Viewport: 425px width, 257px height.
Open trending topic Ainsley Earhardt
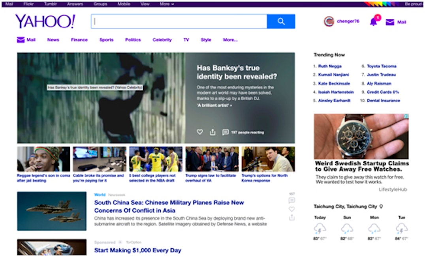pos(334,101)
